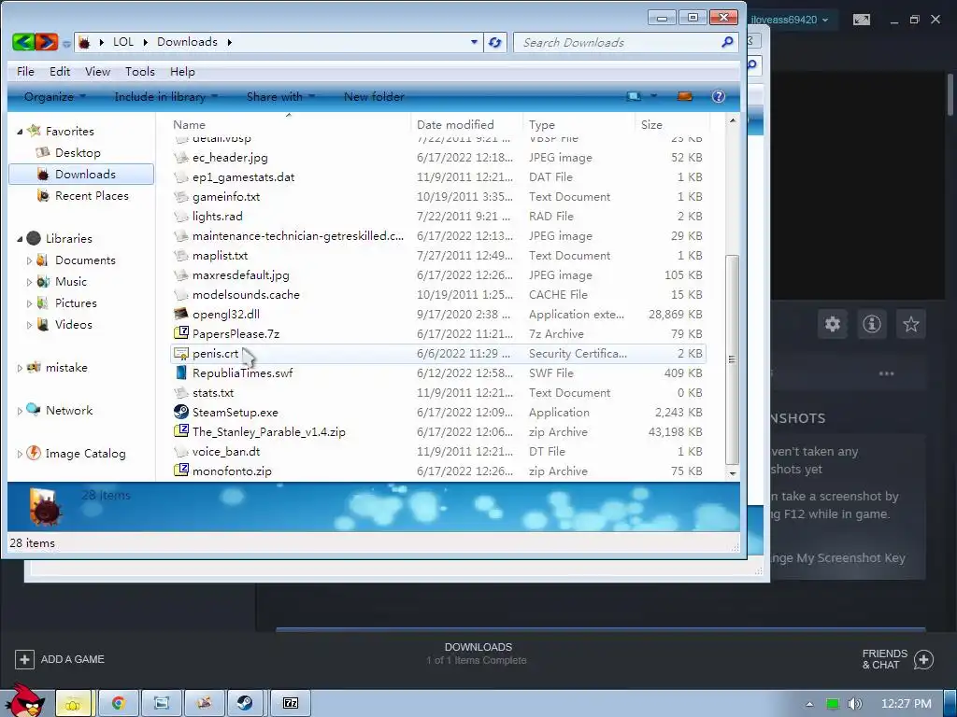Click the green Back arrow button
Viewport: 957px width, 717px height.
pos(23,42)
